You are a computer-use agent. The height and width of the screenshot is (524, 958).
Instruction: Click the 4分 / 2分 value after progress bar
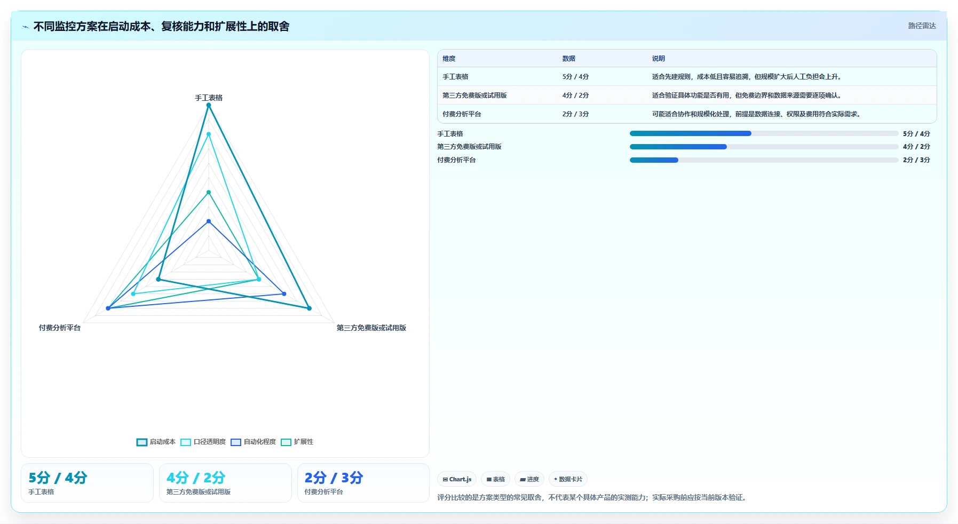pos(916,147)
